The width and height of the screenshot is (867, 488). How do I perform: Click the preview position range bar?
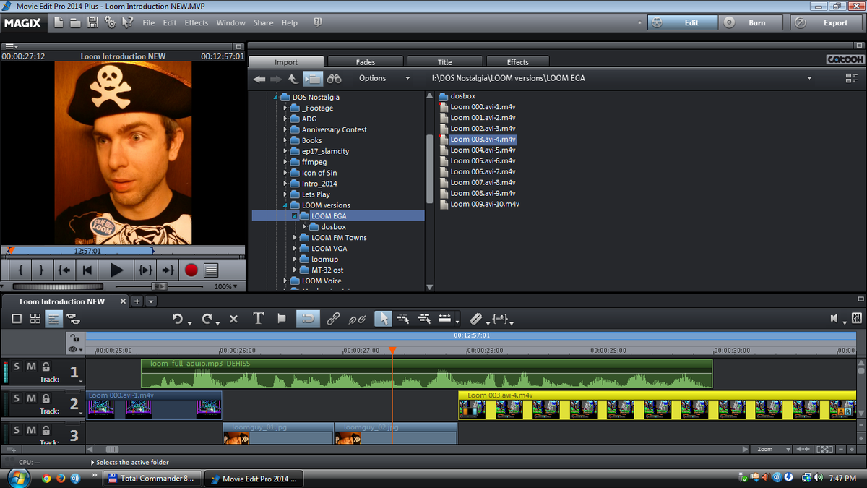point(81,251)
